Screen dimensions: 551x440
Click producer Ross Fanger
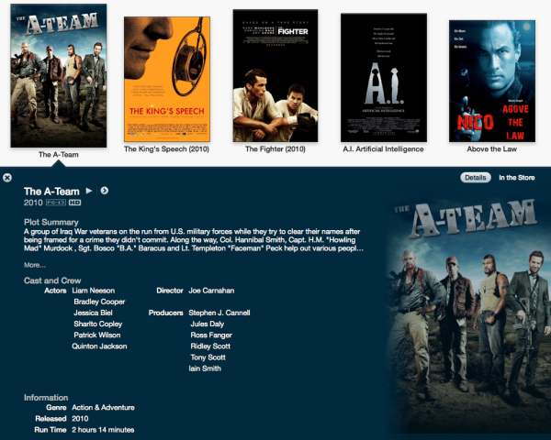(x=211, y=335)
